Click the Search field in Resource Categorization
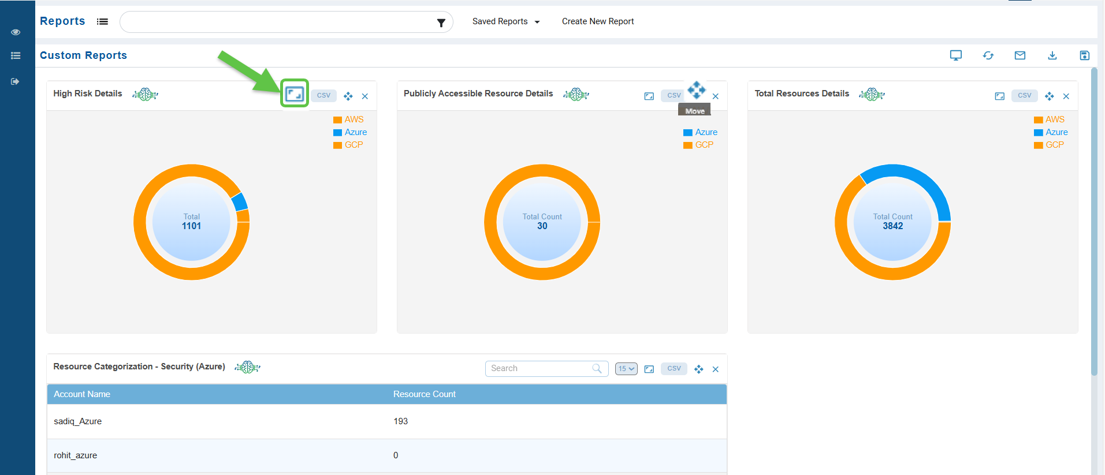Image resolution: width=1105 pixels, height=475 pixels. pos(540,369)
